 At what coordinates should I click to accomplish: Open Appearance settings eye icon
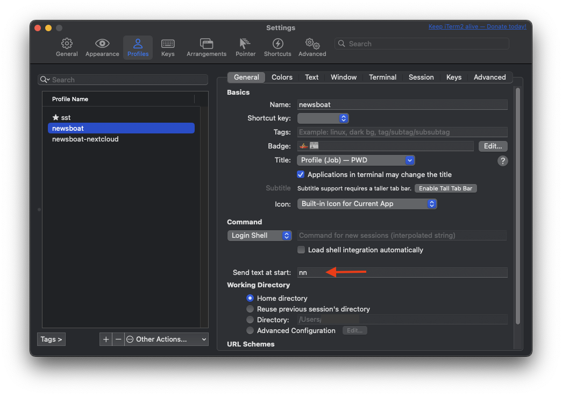pyautogui.click(x=102, y=44)
